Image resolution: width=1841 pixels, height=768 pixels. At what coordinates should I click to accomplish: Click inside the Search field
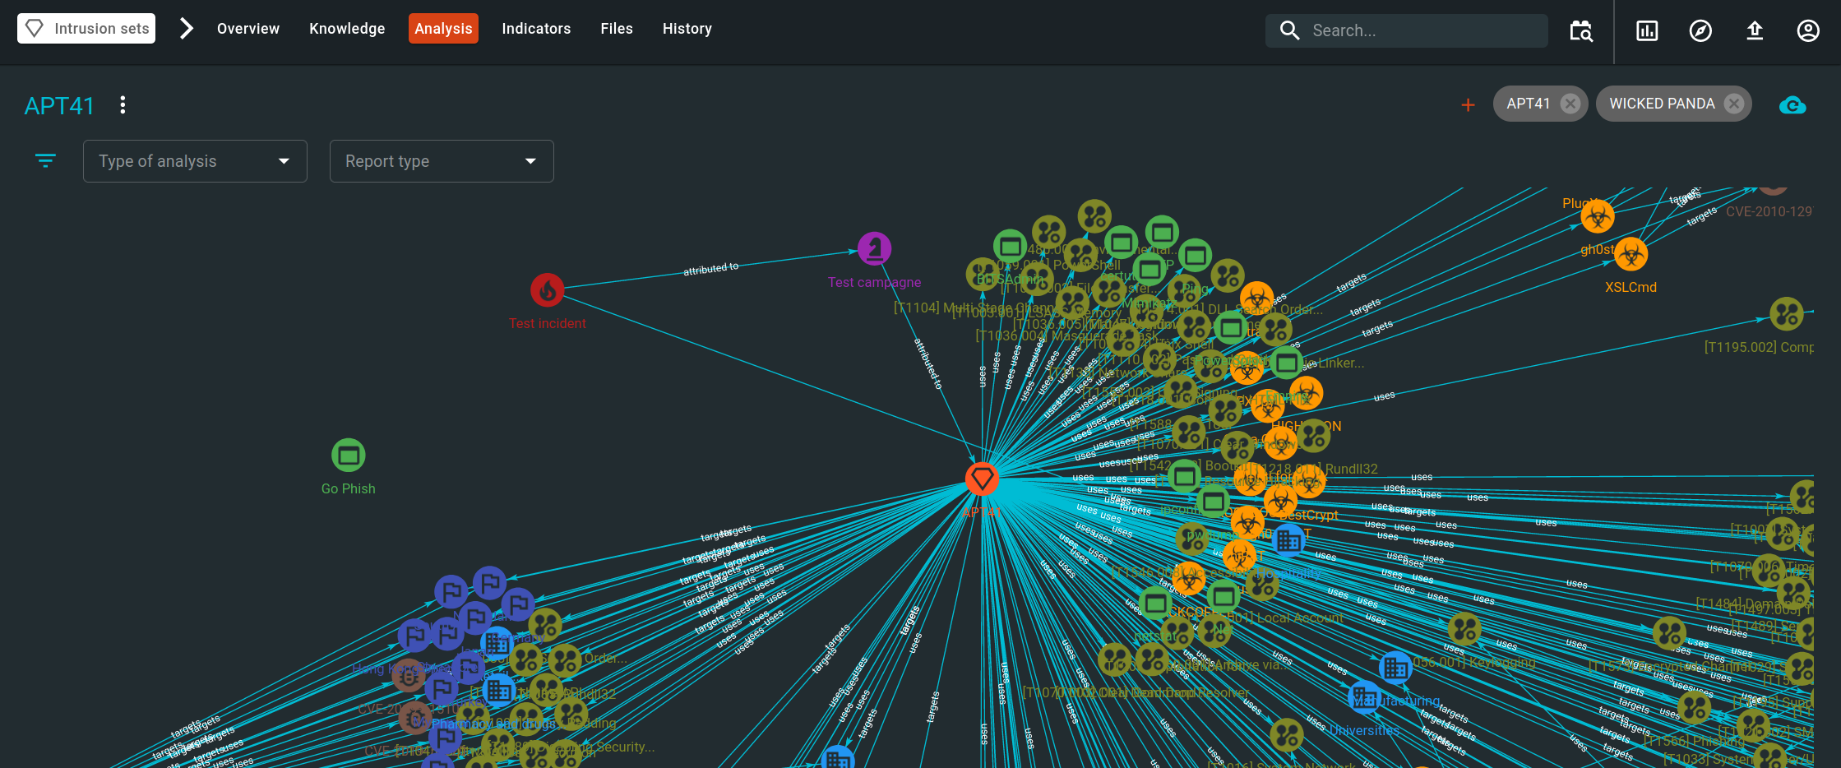[x=1406, y=30]
